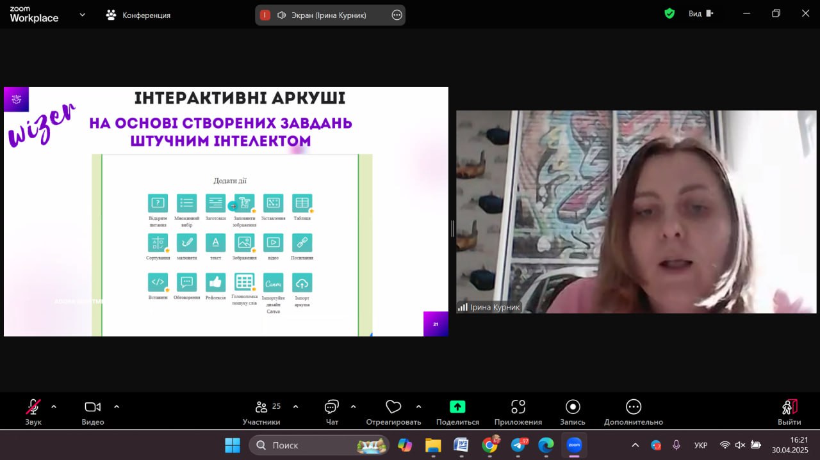Open the Участники participants panel
820x460 pixels.
point(261,408)
